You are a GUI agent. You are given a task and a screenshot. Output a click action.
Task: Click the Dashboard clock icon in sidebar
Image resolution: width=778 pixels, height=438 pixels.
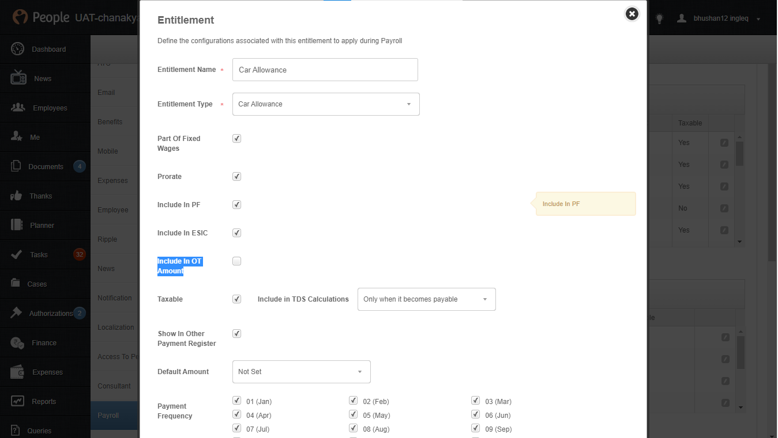point(17,49)
